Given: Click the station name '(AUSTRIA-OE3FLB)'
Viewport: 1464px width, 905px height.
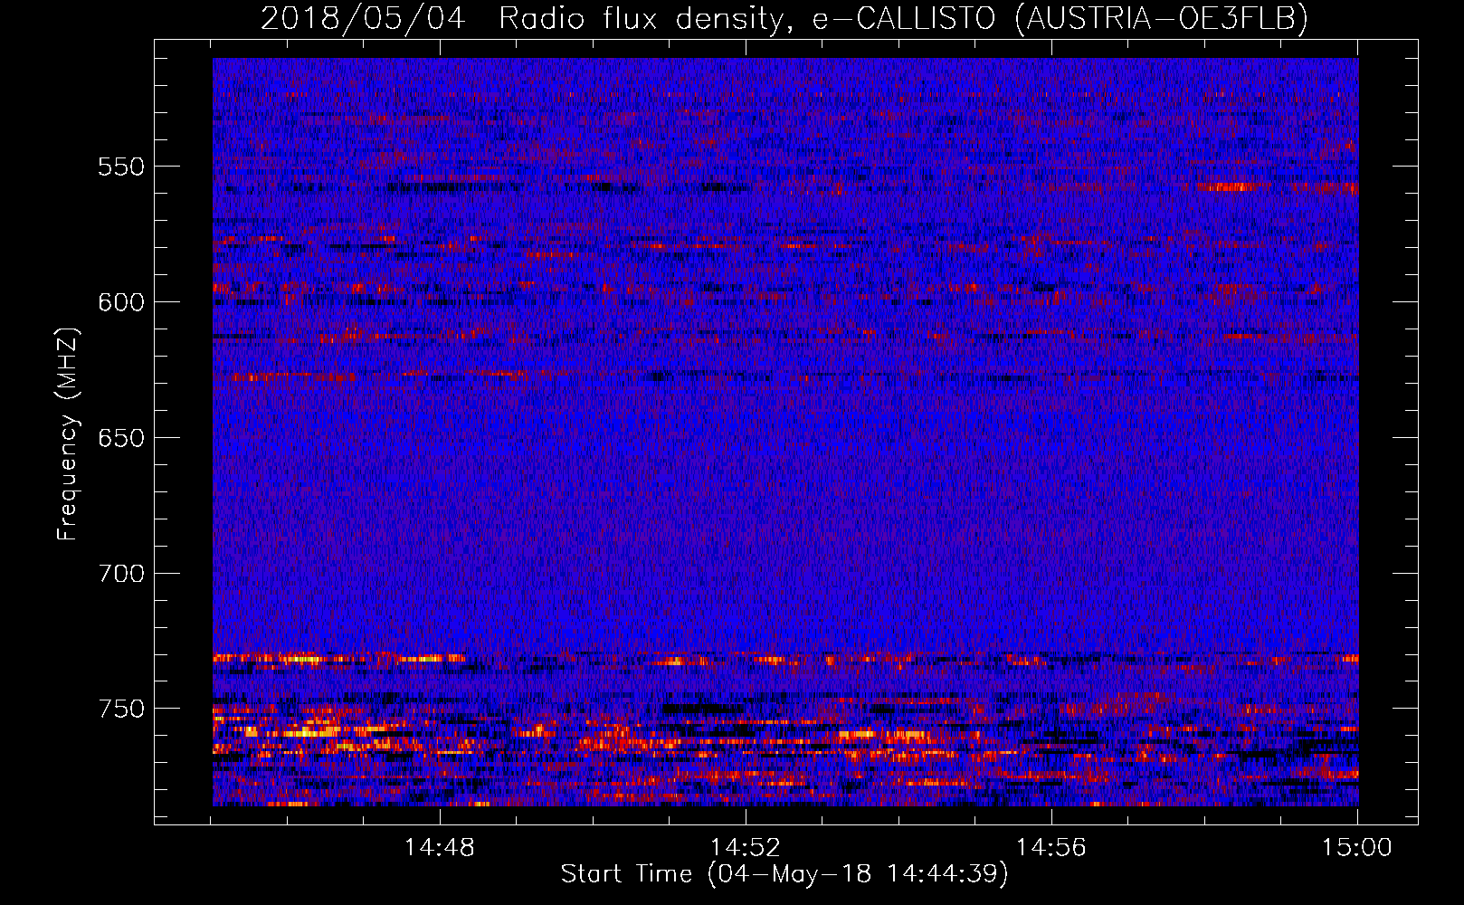Looking at the screenshot, I should (1162, 18).
